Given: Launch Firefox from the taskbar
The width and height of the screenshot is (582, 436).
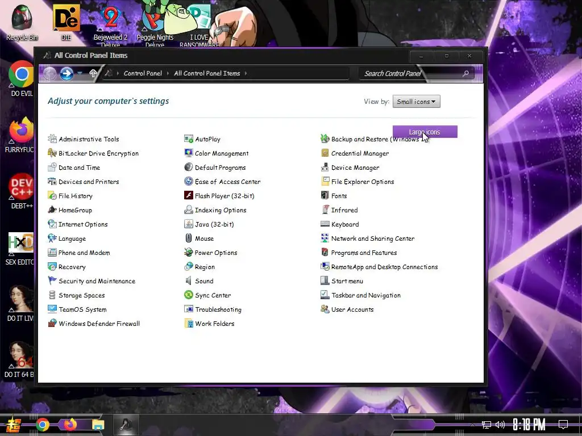Looking at the screenshot, I should [70, 424].
